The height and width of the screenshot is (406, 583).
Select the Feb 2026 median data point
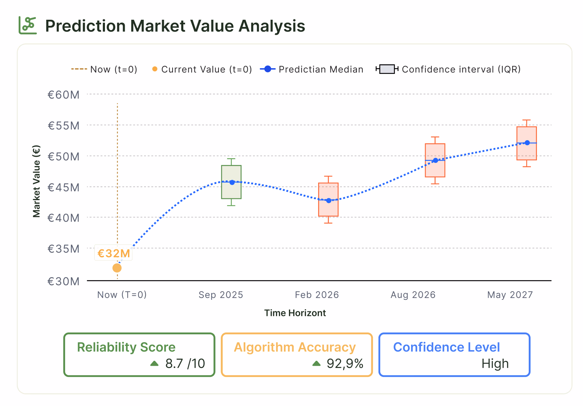tap(329, 200)
